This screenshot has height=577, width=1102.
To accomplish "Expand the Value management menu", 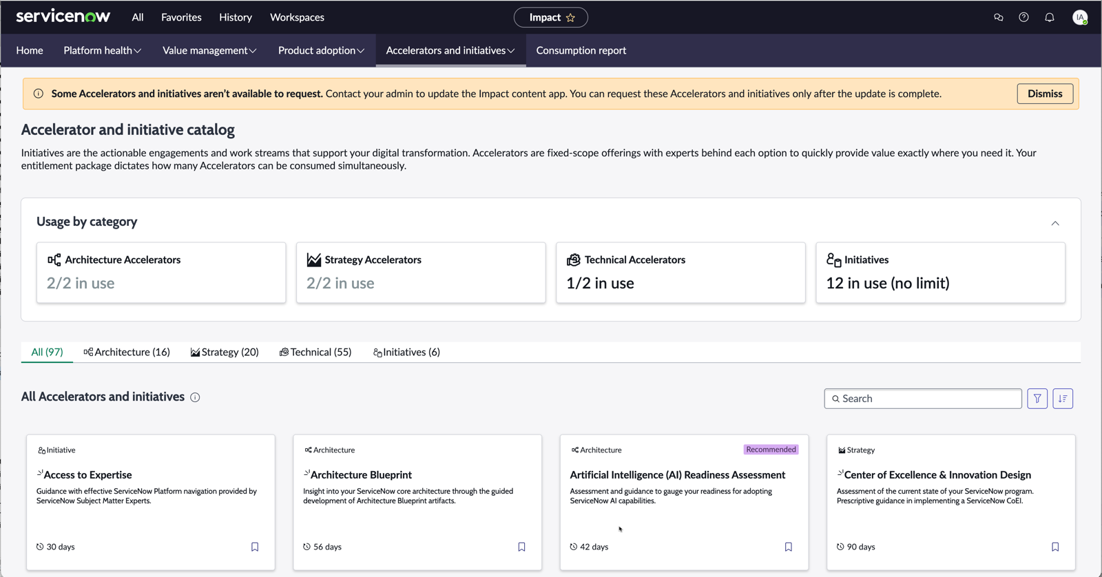I will click(x=209, y=50).
